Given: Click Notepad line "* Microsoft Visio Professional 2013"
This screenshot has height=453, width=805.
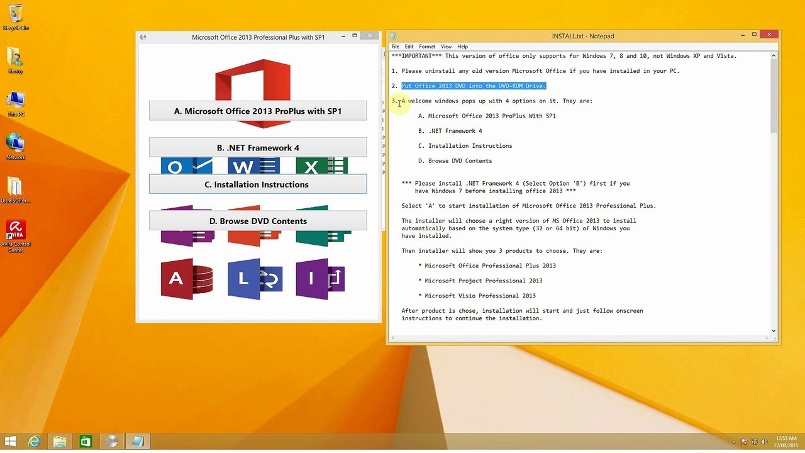Looking at the screenshot, I should [477, 296].
